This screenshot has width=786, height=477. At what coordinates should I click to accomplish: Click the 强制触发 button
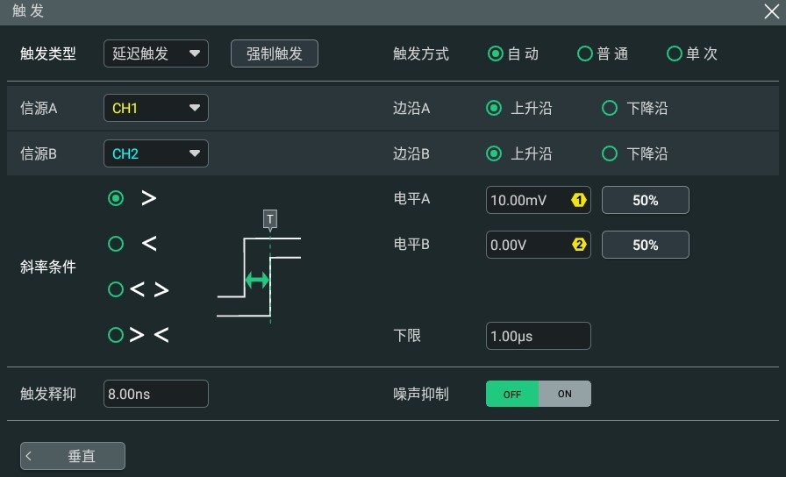(x=275, y=53)
